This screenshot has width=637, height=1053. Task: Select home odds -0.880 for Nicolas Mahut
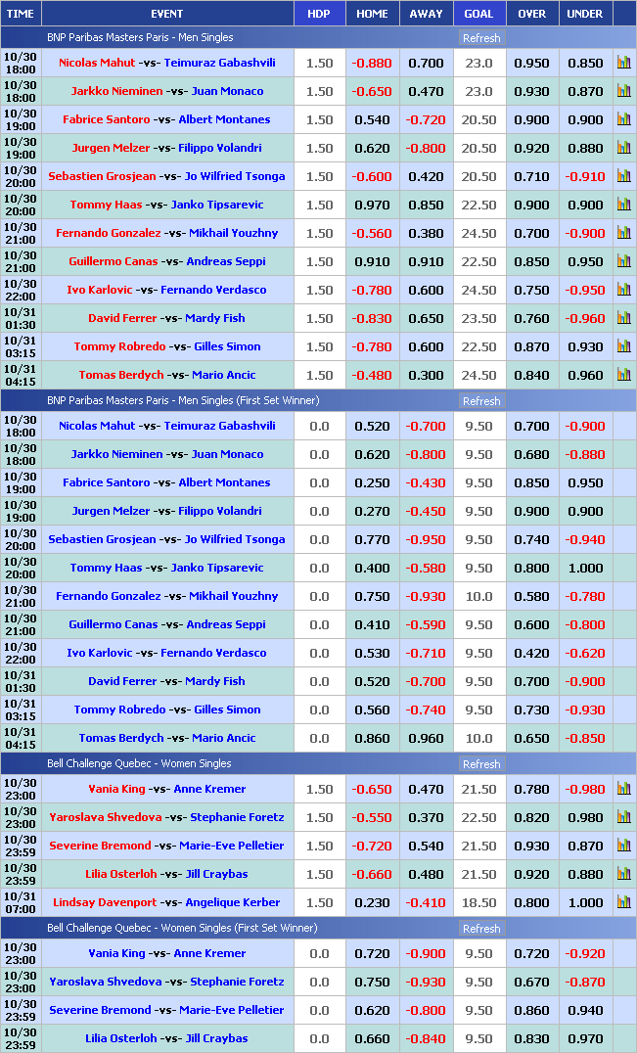point(372,63)
